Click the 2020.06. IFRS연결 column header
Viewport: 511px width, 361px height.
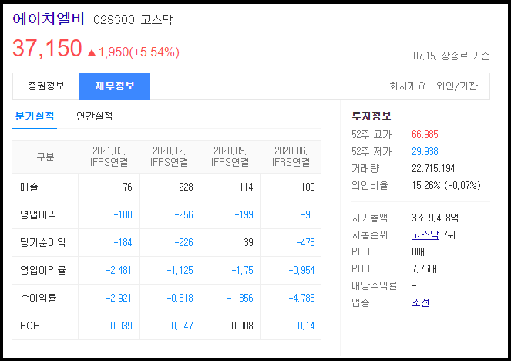pos(291,157)
